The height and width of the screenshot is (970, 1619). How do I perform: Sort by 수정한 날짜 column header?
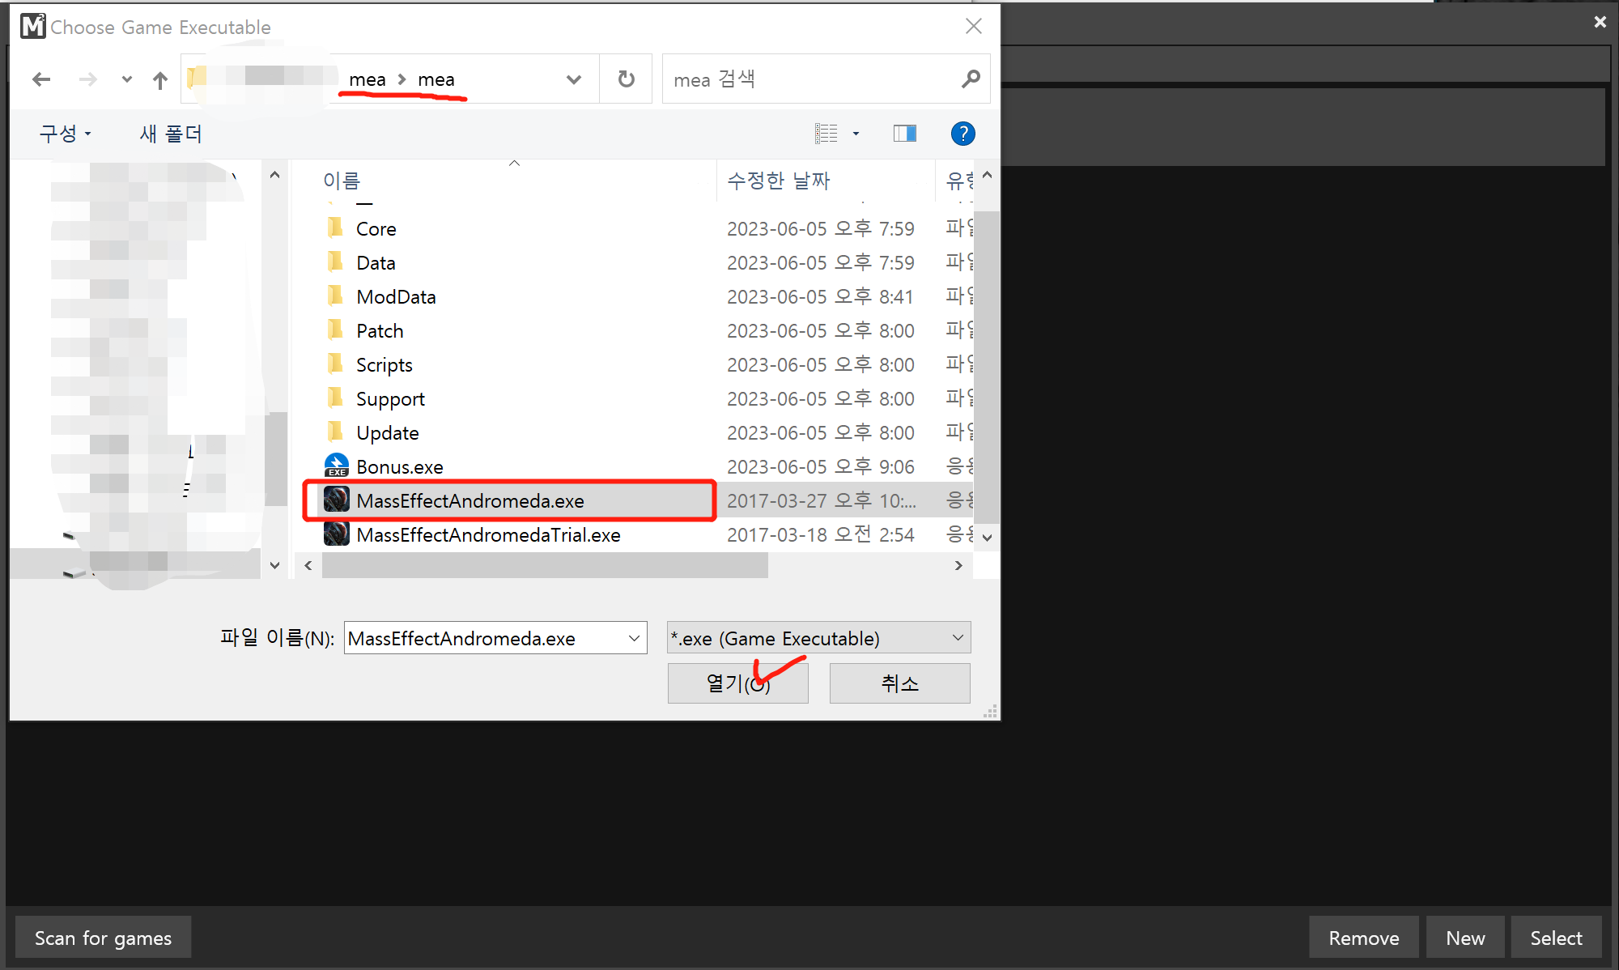click(779, 181)
